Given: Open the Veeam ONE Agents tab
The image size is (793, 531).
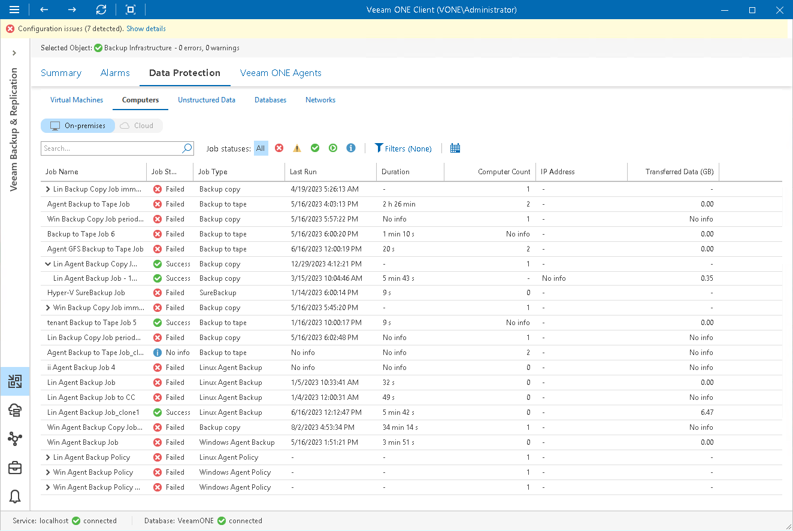Looking at the screenshot, I should pos(281,73).
